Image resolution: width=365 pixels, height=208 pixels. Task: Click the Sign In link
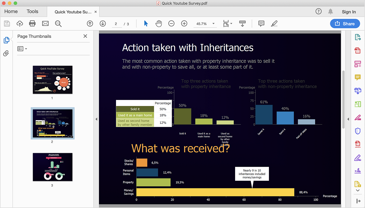[x=349, y=12]
